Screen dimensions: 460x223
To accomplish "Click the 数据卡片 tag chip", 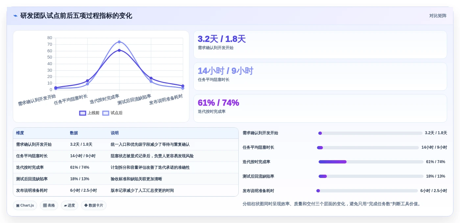I will (x=94, y=205).
